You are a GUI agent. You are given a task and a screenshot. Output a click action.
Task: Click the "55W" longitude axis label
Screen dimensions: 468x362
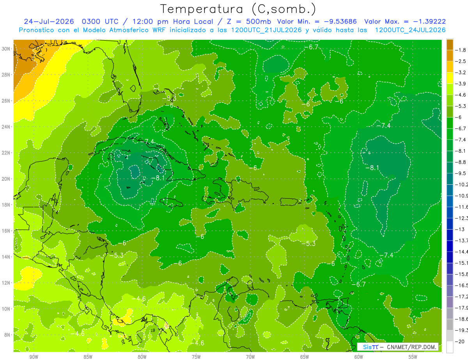click(413, 357)
